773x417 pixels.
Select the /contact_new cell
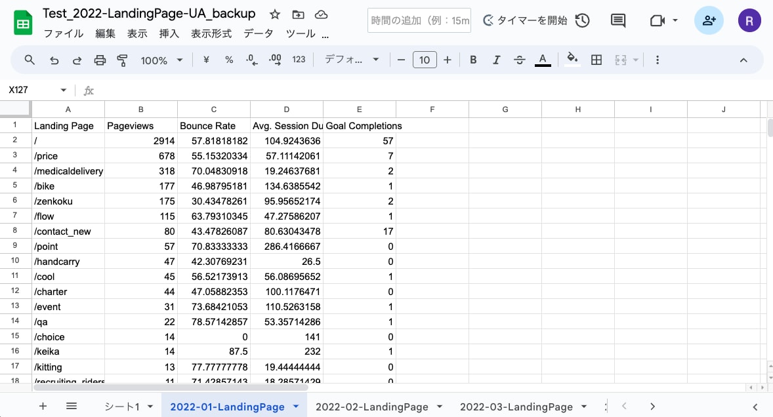[68, 231]
